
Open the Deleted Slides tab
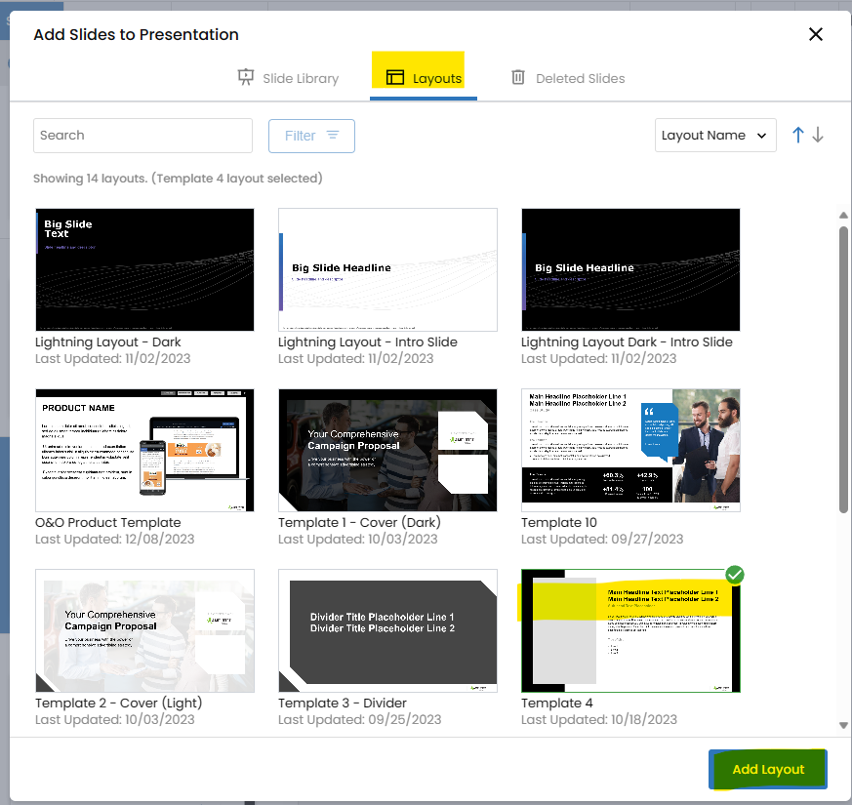(567, 78)
